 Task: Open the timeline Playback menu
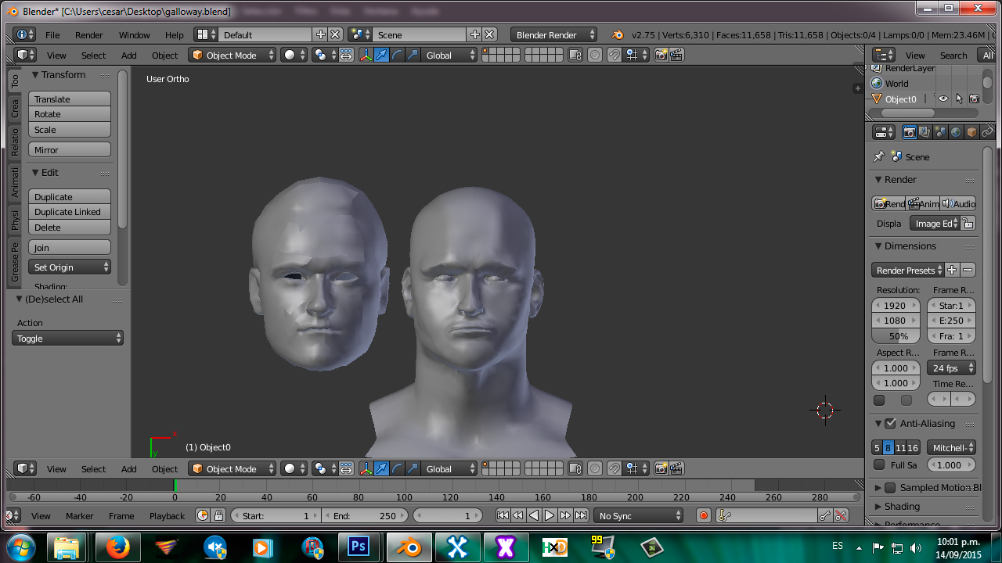point(168,515)
